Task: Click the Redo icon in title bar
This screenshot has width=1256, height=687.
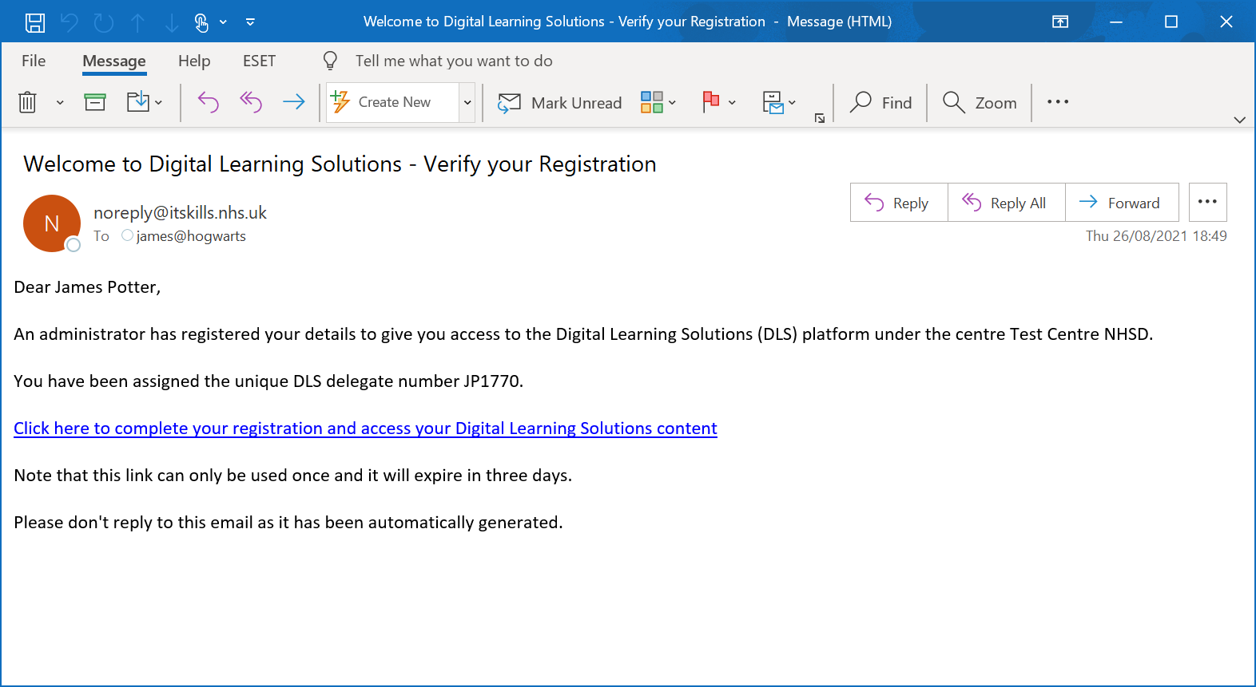Action: [x=104, y=22]
